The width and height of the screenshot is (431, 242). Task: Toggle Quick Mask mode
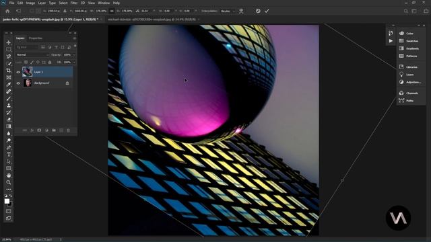click(9, 211)
